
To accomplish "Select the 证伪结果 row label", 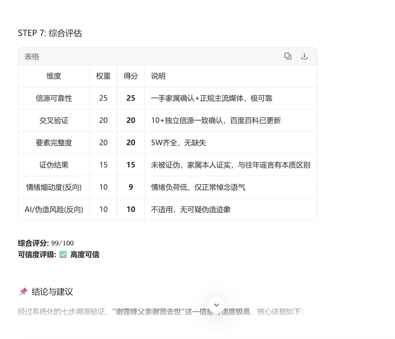I will (54, 165).
